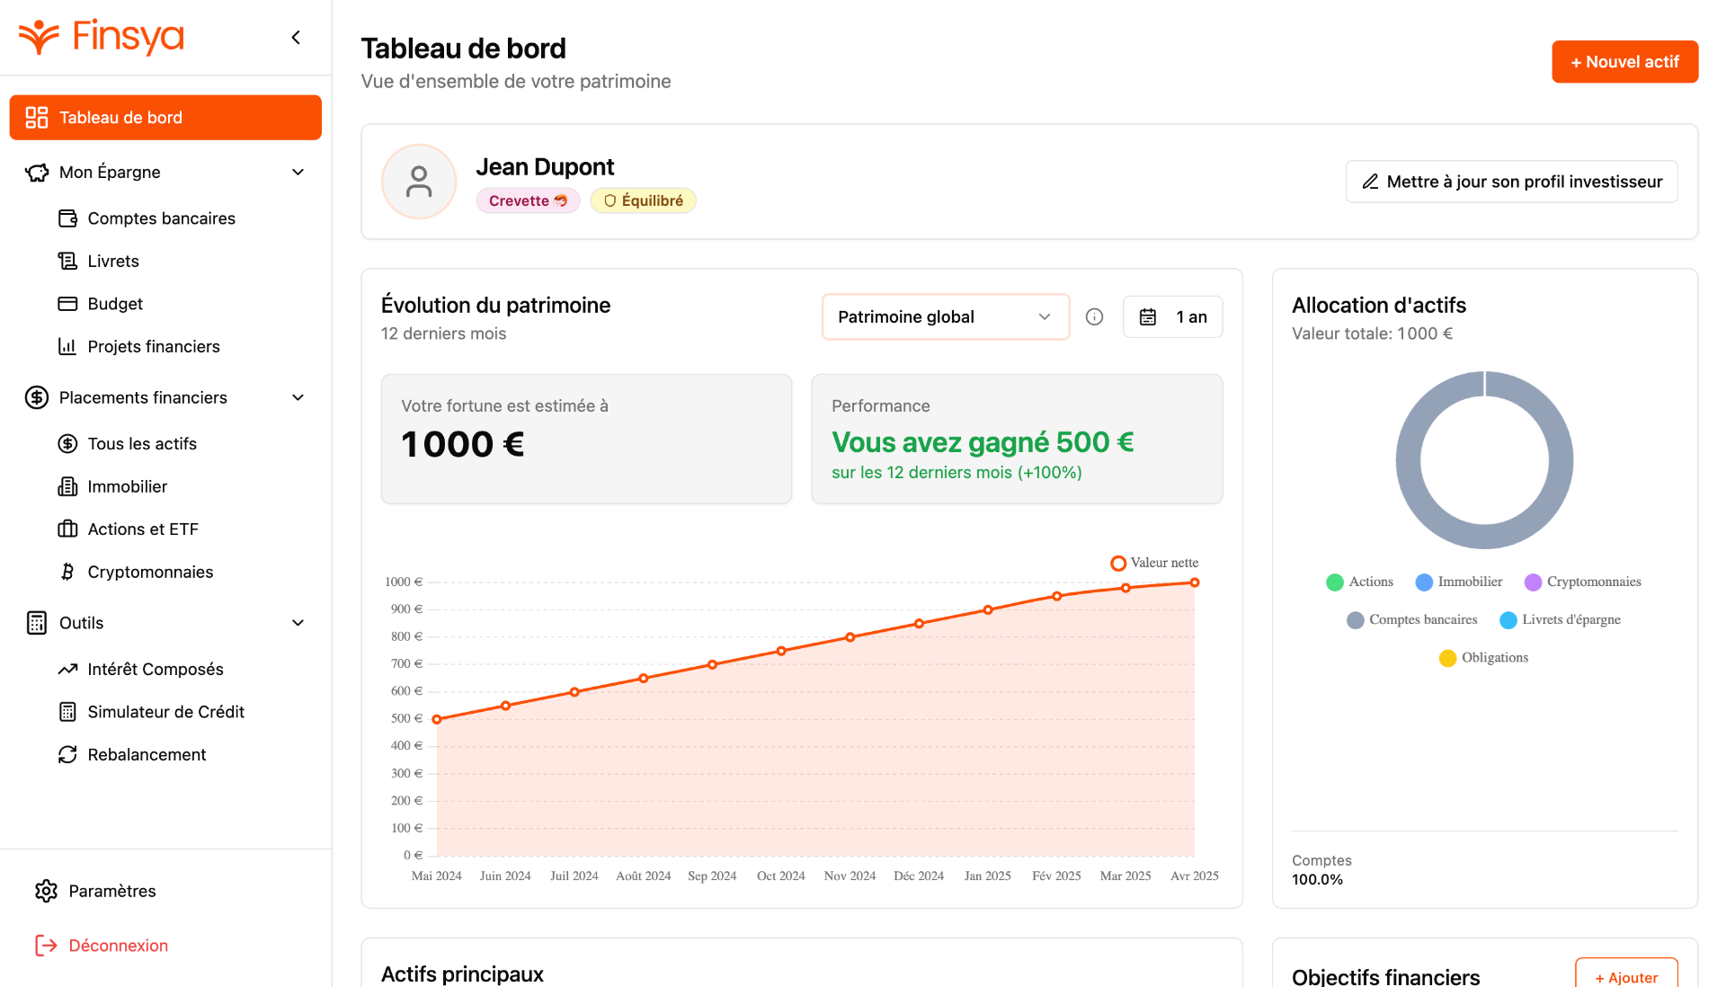This screenshot has width=1726, height=987.
Task: Click the Budget card icon
Action: (x=67, y=304)
